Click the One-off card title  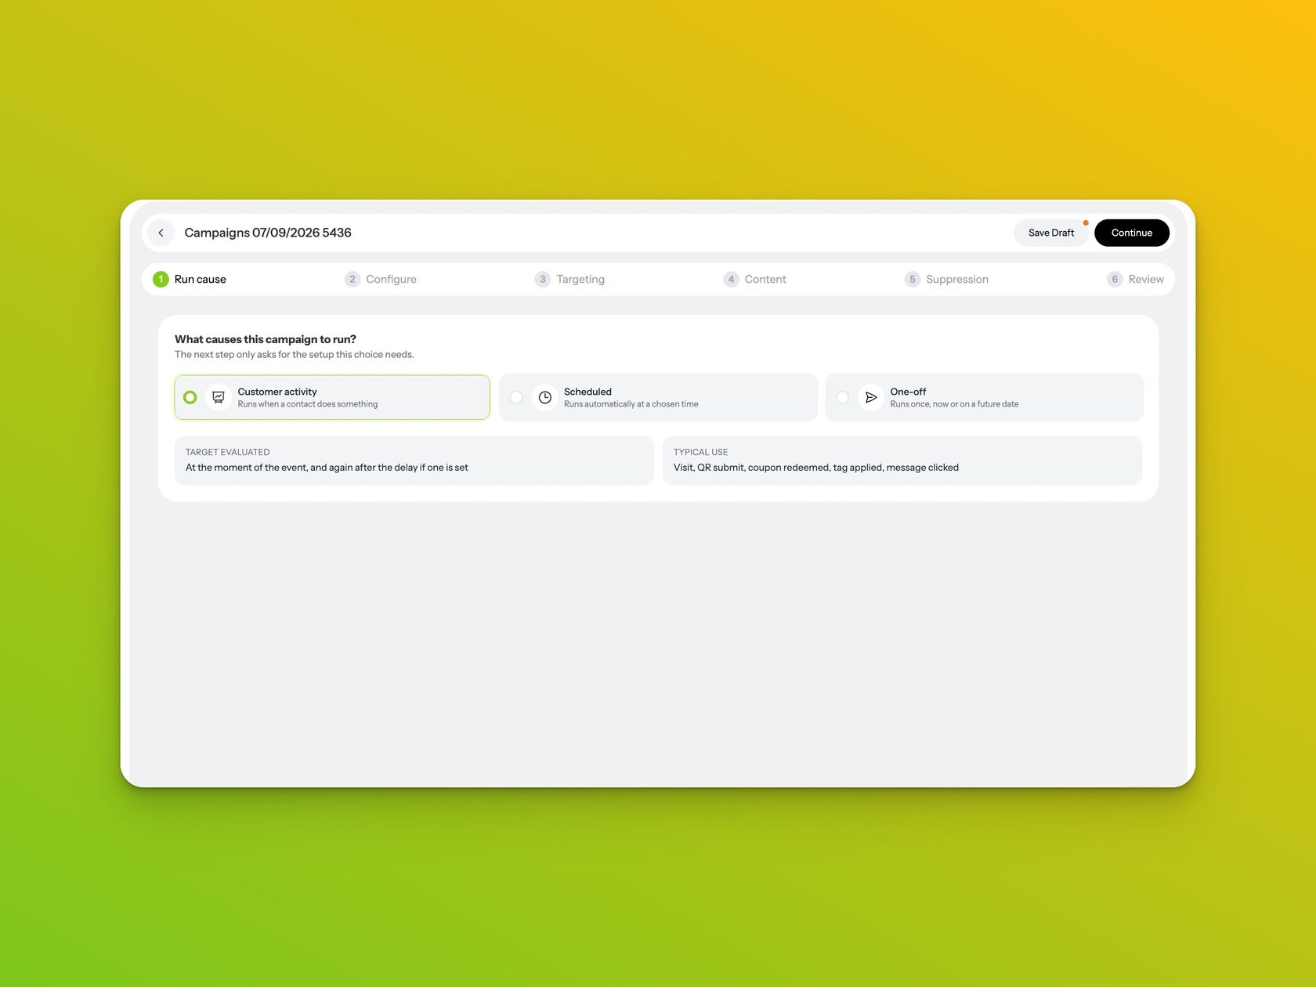click(x=908, y=392)
